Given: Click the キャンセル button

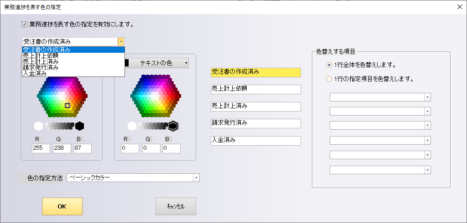Looking at the screenshot, I should [176, 206].
